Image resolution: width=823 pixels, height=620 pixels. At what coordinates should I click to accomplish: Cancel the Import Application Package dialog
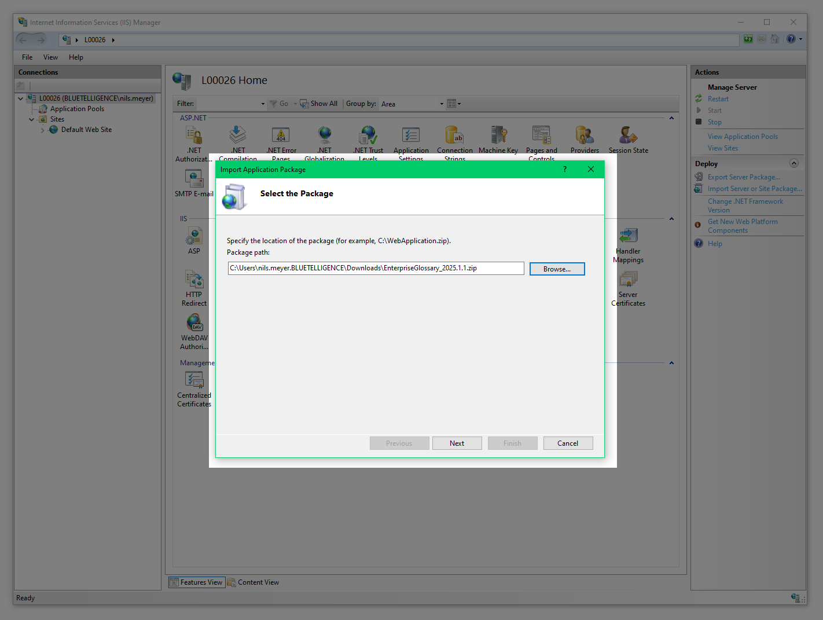tap(568, 443)
